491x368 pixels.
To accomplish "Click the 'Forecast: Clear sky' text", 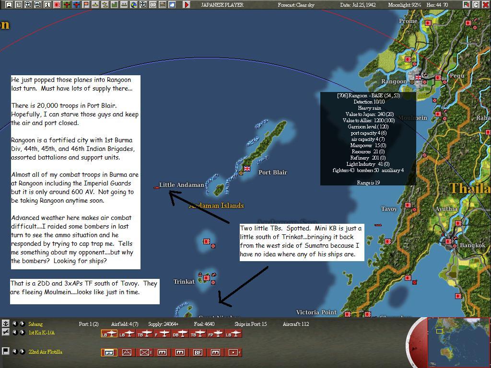I will click(x=296, y=5).
